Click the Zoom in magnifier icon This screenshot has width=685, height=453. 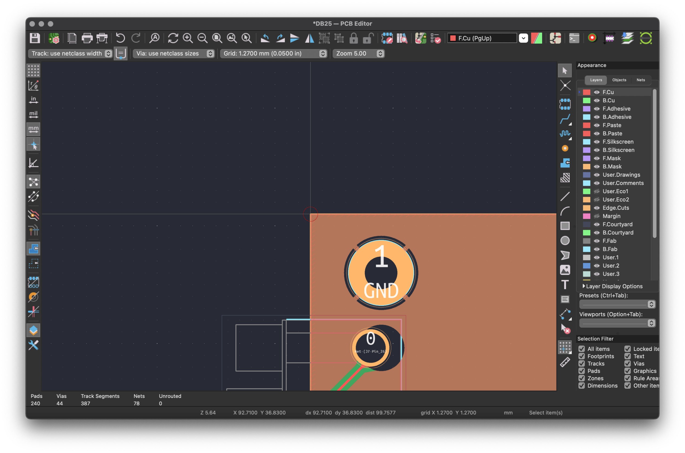tap(188, 38)
